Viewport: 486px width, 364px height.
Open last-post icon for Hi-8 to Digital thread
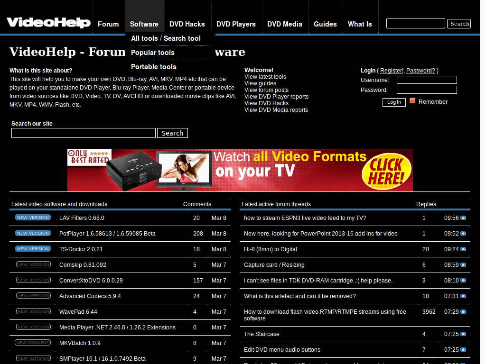[463, 249]
